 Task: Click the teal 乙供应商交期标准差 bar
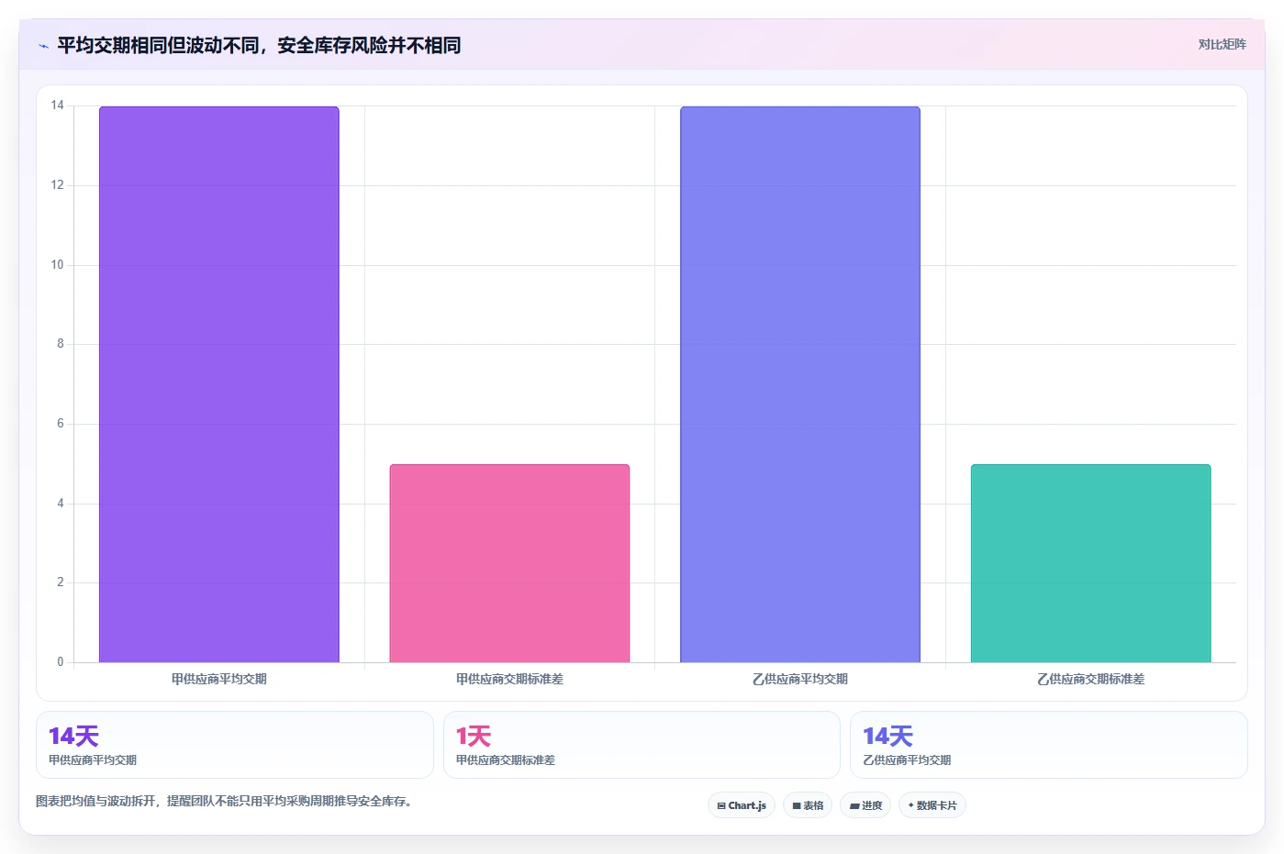tap(1090, 563)
